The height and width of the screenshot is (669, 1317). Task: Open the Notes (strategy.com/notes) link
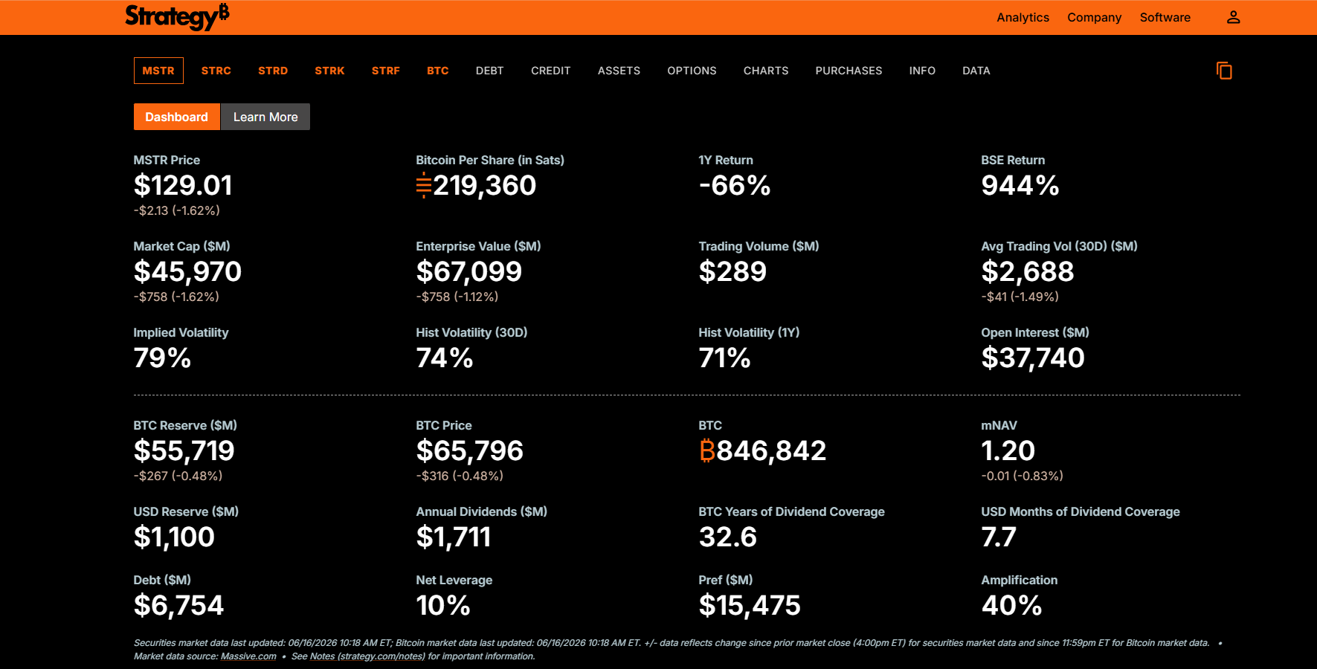coord(367,656)
